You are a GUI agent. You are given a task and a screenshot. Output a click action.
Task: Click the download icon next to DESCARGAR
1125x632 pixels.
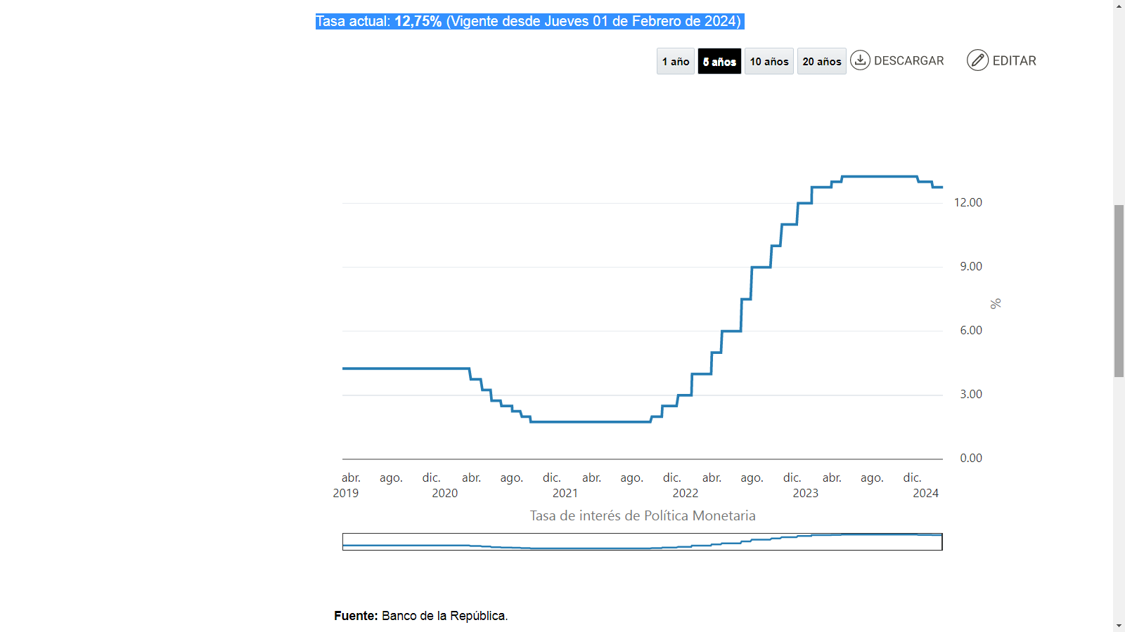pos(860,60)
